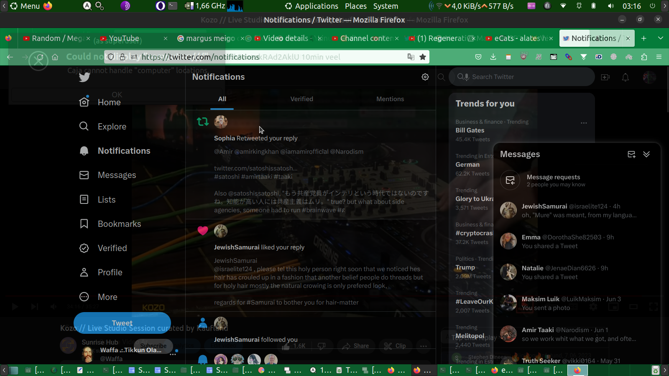The height and width of the screenshot is (376, 669).
Task: Open the terminal launcher in top panel
Action: (x=173, y=6)
